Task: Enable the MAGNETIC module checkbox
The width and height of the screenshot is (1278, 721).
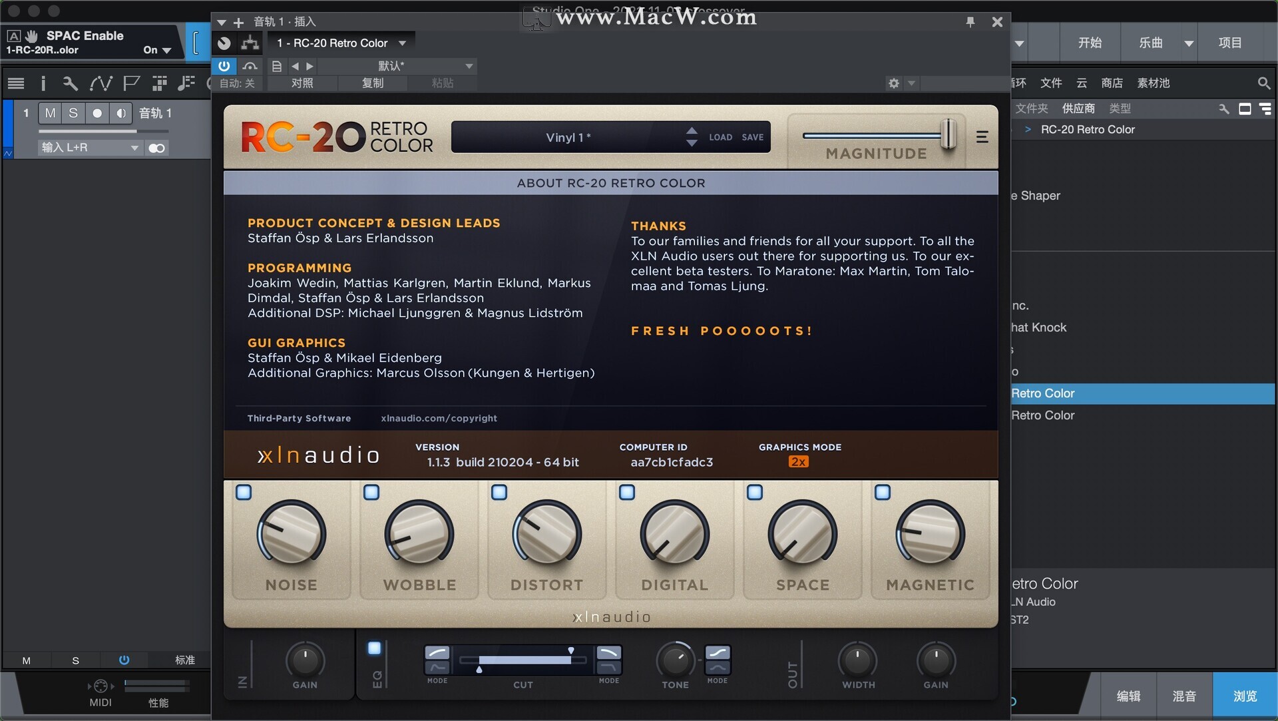Action: click(x=883, y=492)
